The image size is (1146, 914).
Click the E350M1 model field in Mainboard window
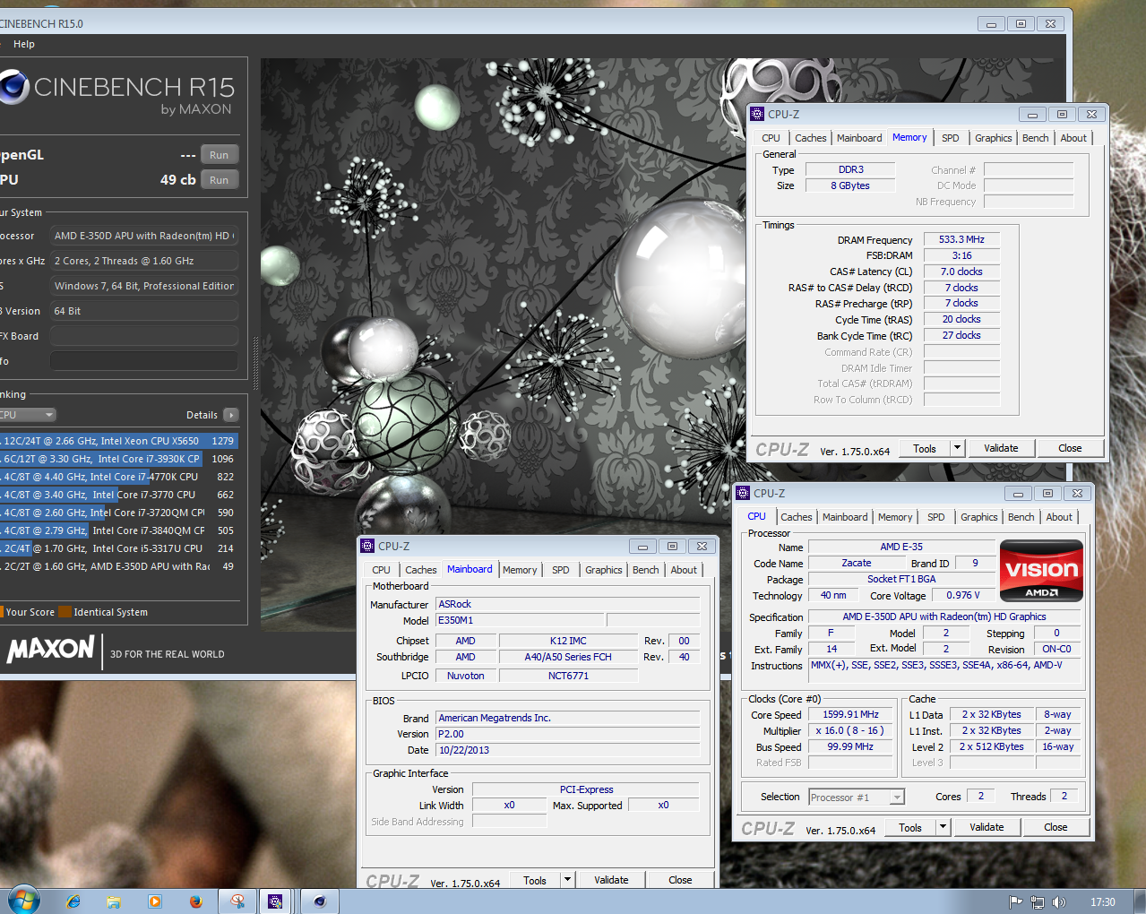pos(520,620)
